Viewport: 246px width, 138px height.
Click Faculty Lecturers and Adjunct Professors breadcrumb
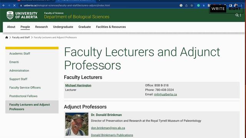[55, 38]
